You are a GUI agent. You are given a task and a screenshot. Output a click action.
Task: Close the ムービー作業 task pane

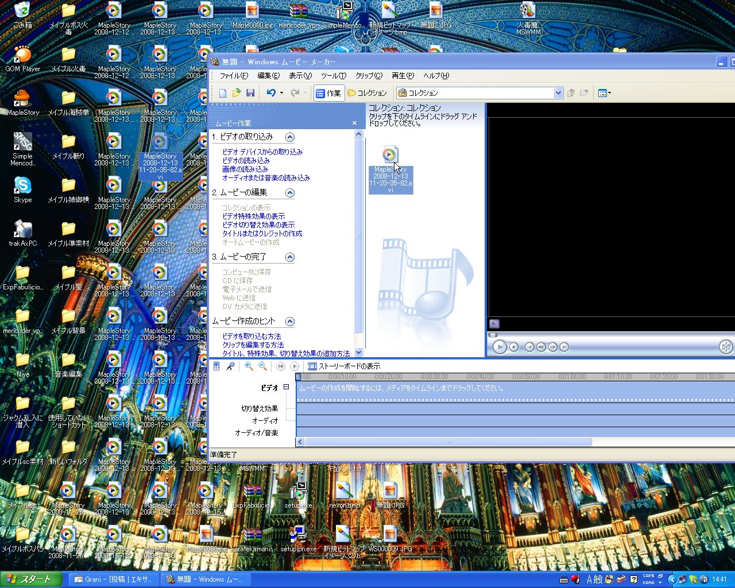pos(355,123)
